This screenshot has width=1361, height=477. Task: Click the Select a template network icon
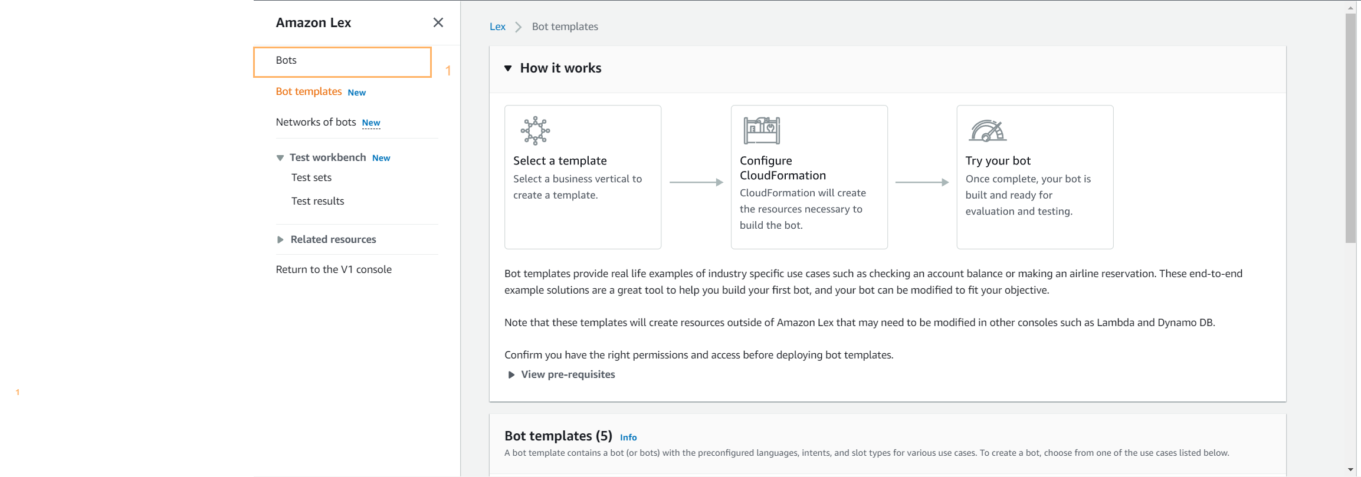pyautogui.click(x=535, y=130)
